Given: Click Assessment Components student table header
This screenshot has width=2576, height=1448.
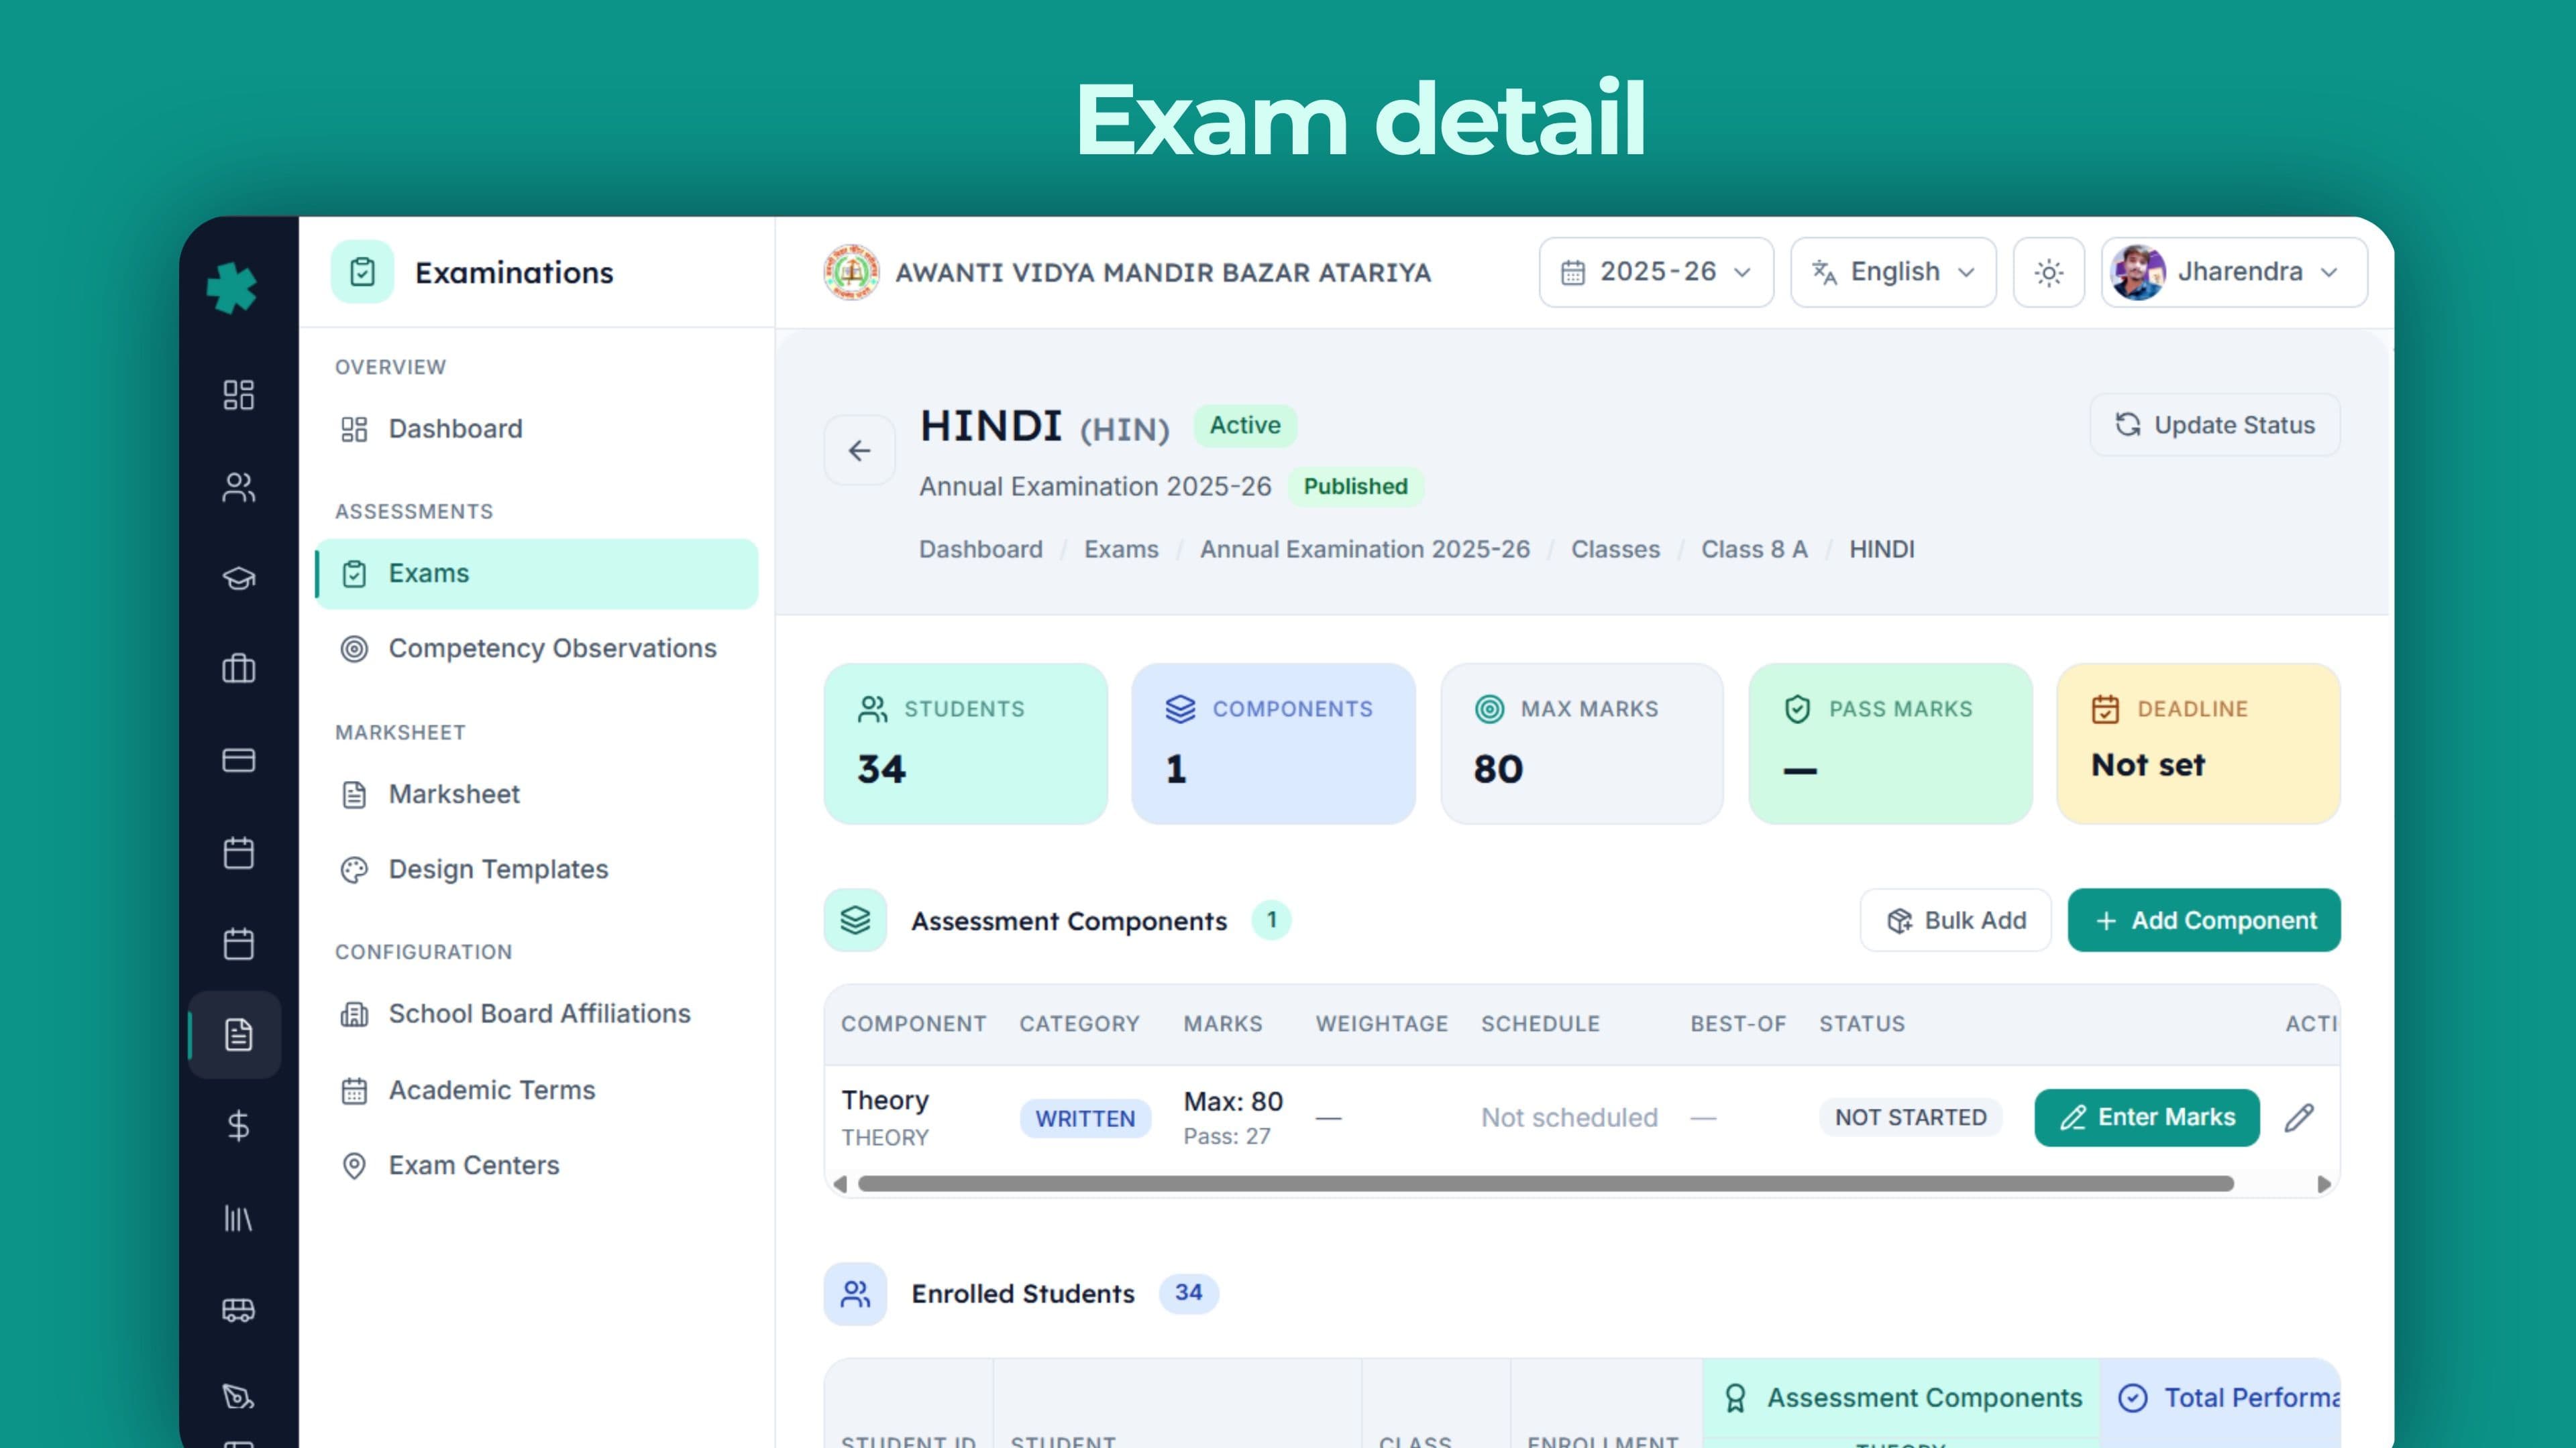Looking at the screenshot, I should click(1903, 1398).
